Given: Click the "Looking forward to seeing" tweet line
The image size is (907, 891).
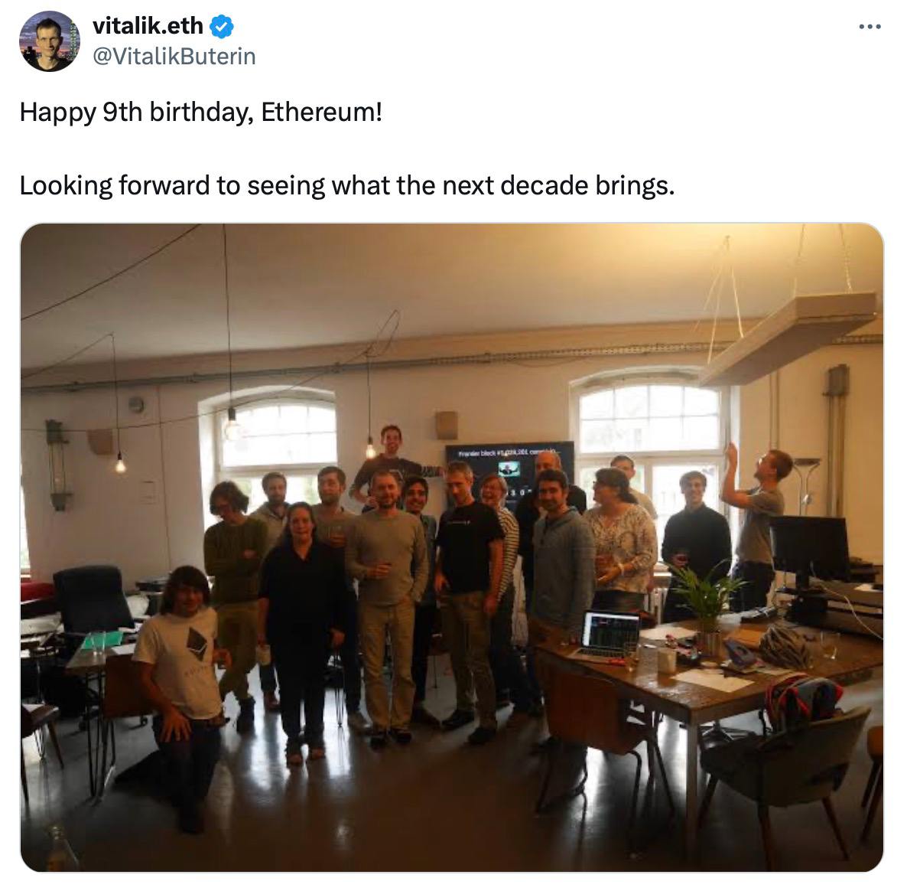Looking at the screenshot, I should tap(347, 186).
